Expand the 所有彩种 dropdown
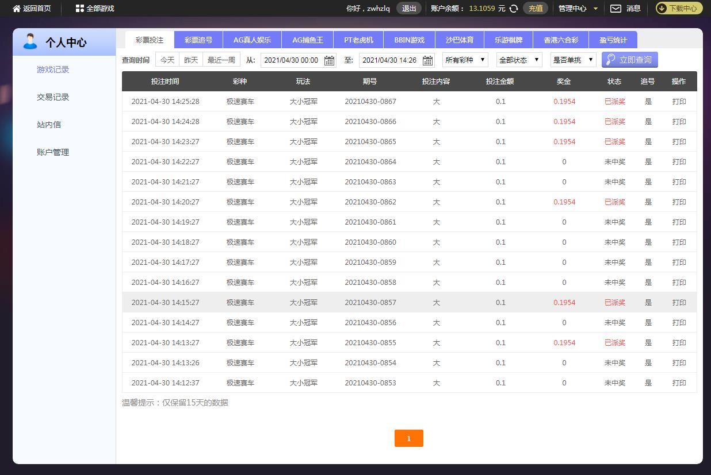711x475 pixels. (x=465, y=60)
